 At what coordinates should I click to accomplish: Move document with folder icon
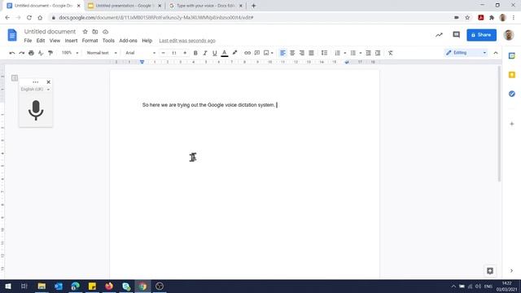[x=95, y=32]
